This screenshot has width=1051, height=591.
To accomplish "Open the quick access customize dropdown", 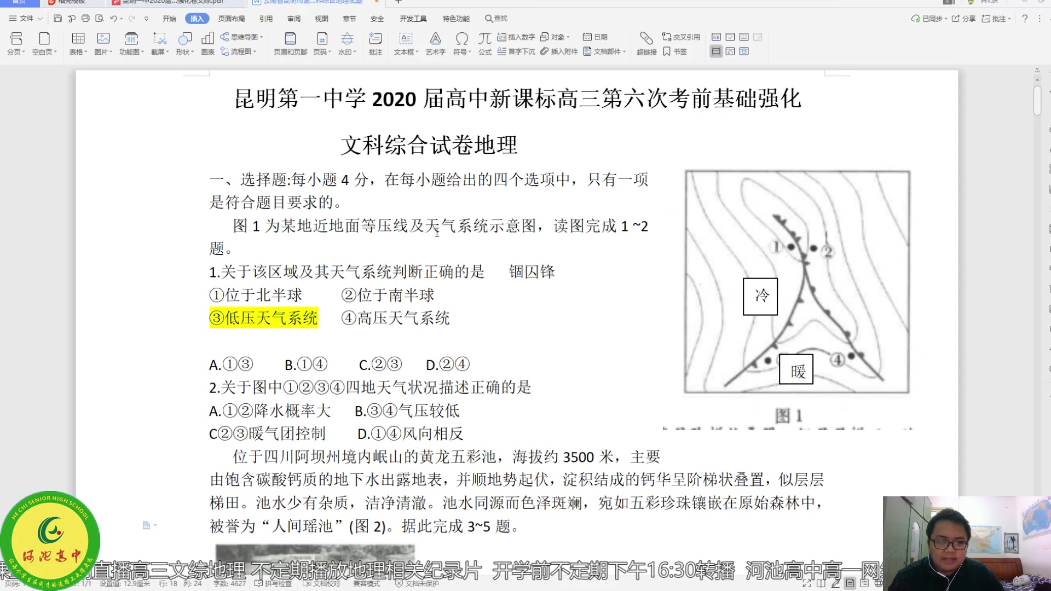I will coord(146,19).
